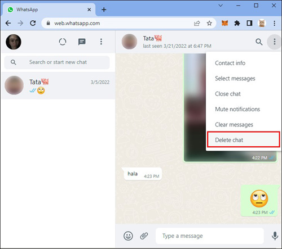This screenshot has width=282, height=249.
Task: Click the WhatsApp tab title
Action: click(x=27, y=10)
